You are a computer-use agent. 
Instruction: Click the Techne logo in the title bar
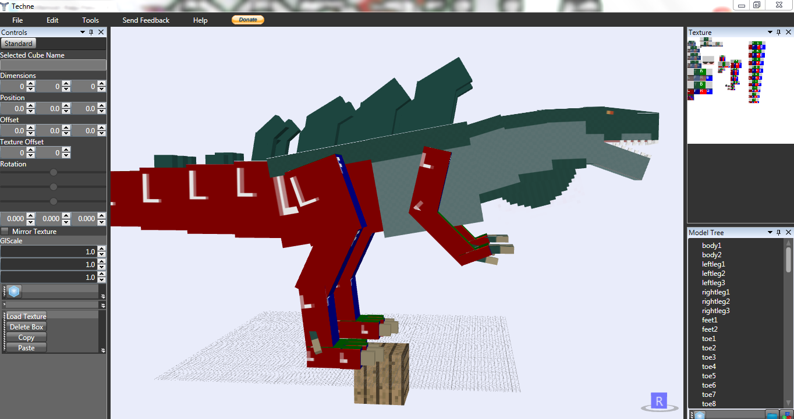[6, 6]
